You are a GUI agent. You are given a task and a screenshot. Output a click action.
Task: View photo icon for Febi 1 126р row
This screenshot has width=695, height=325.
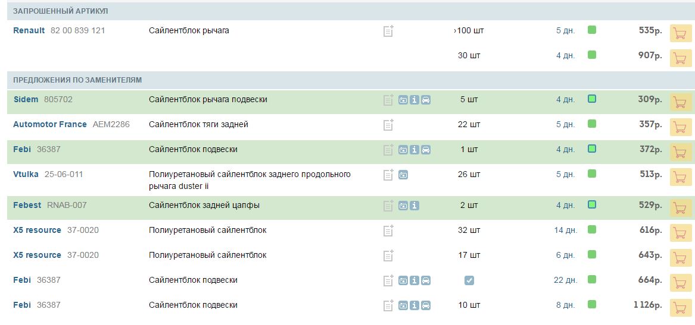[x=403, y=305]
